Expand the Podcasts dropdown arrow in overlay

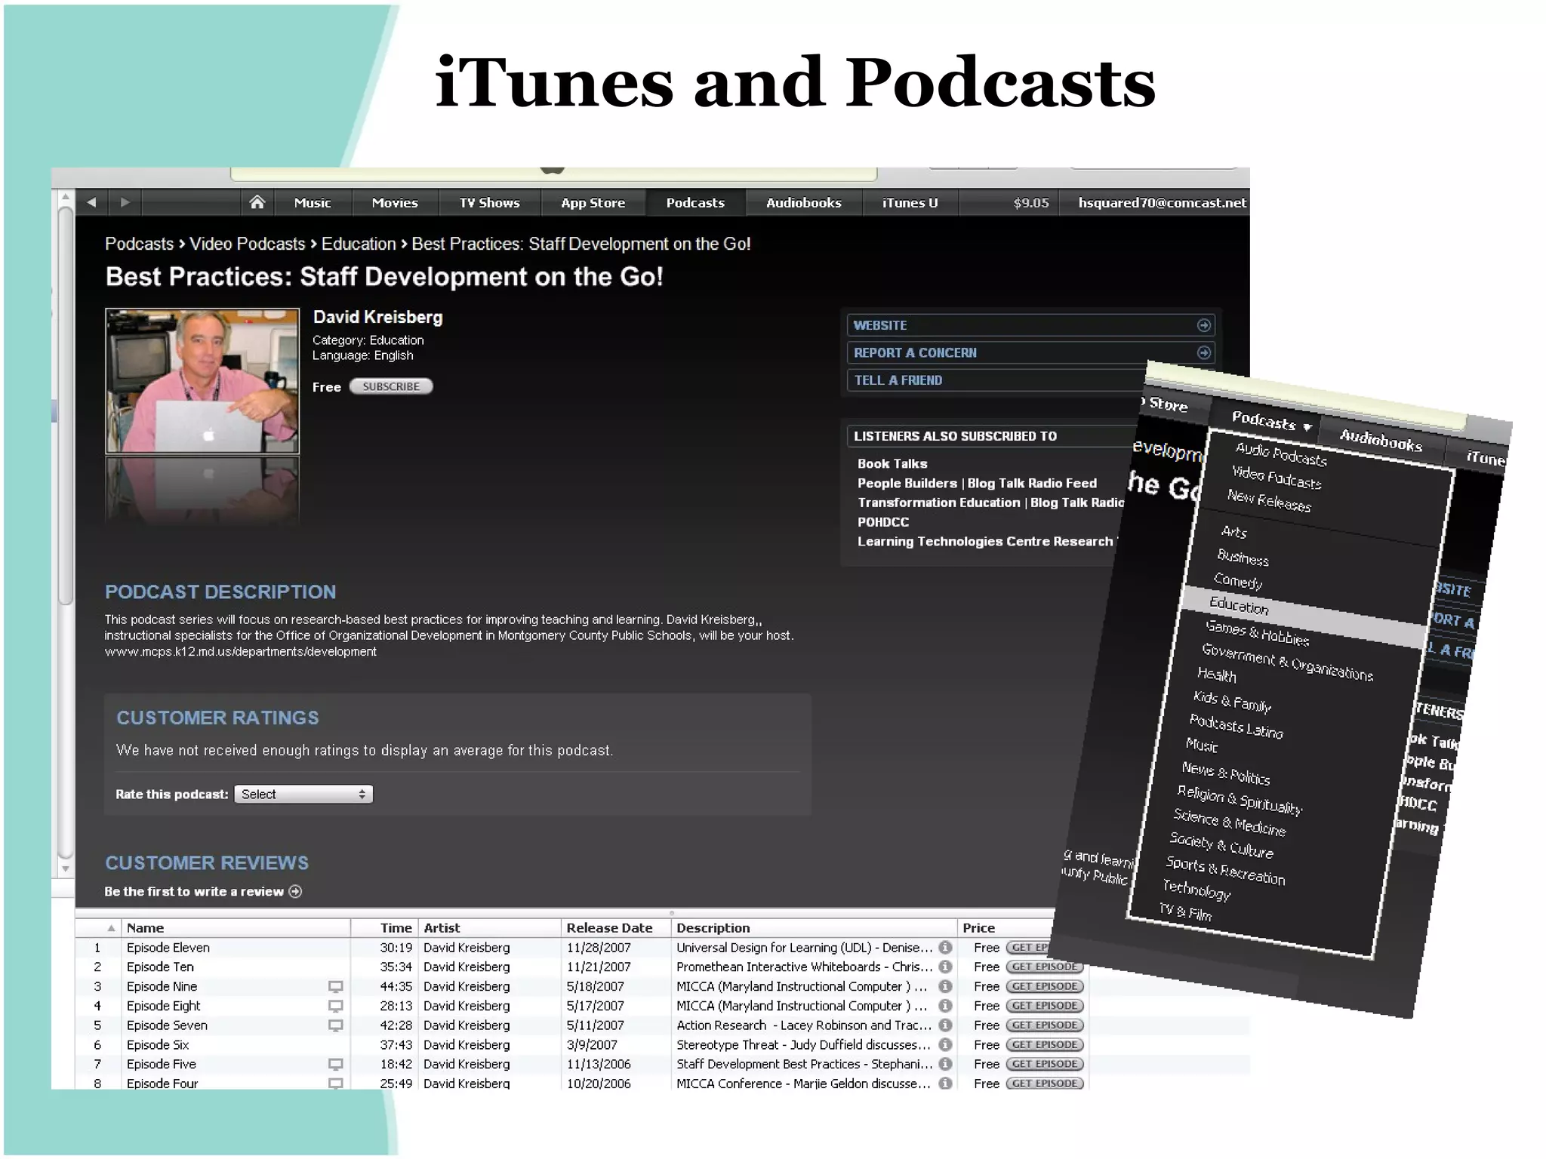1307,428
